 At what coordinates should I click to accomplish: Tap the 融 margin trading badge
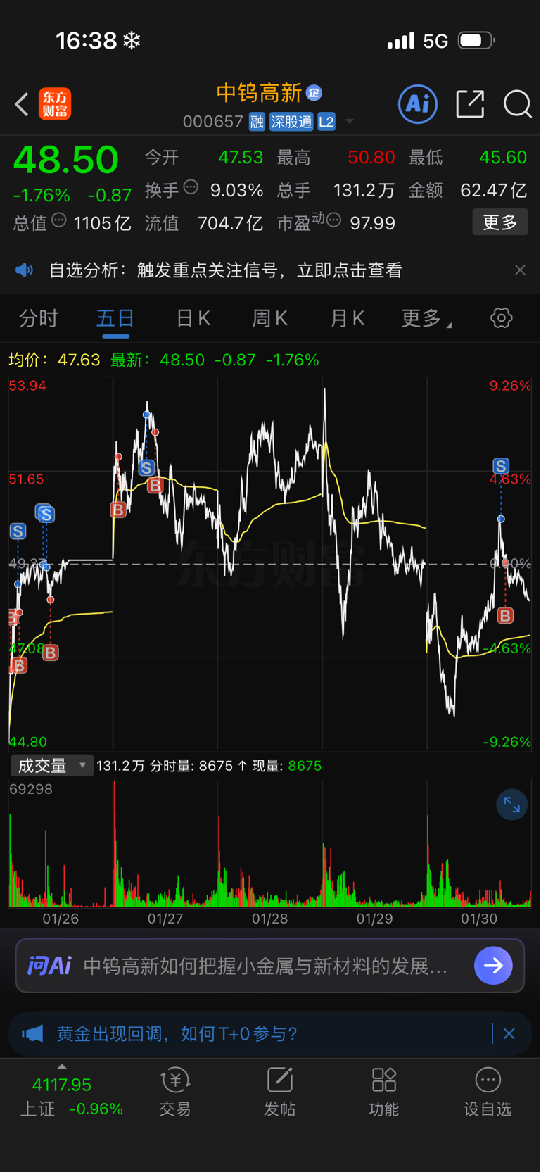tap(257, 122)
